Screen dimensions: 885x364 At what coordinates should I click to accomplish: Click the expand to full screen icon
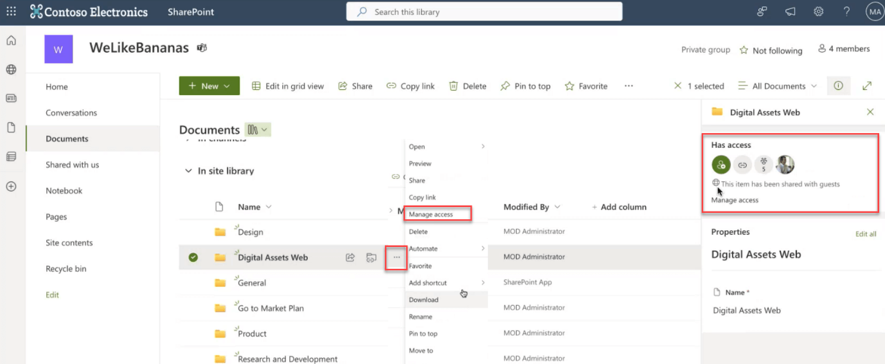pyautogui.click(x=867, y=86)
